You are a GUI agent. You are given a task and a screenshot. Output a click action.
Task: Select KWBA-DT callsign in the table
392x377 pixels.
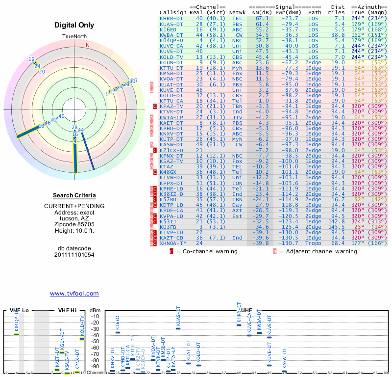point(171,35)
